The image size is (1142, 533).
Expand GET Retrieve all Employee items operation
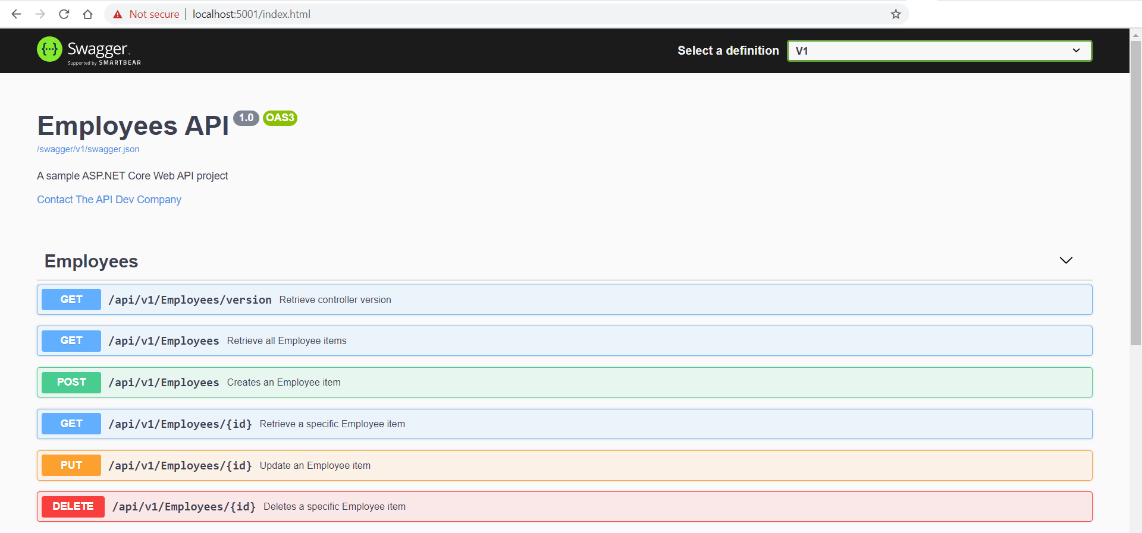(564, 340)
